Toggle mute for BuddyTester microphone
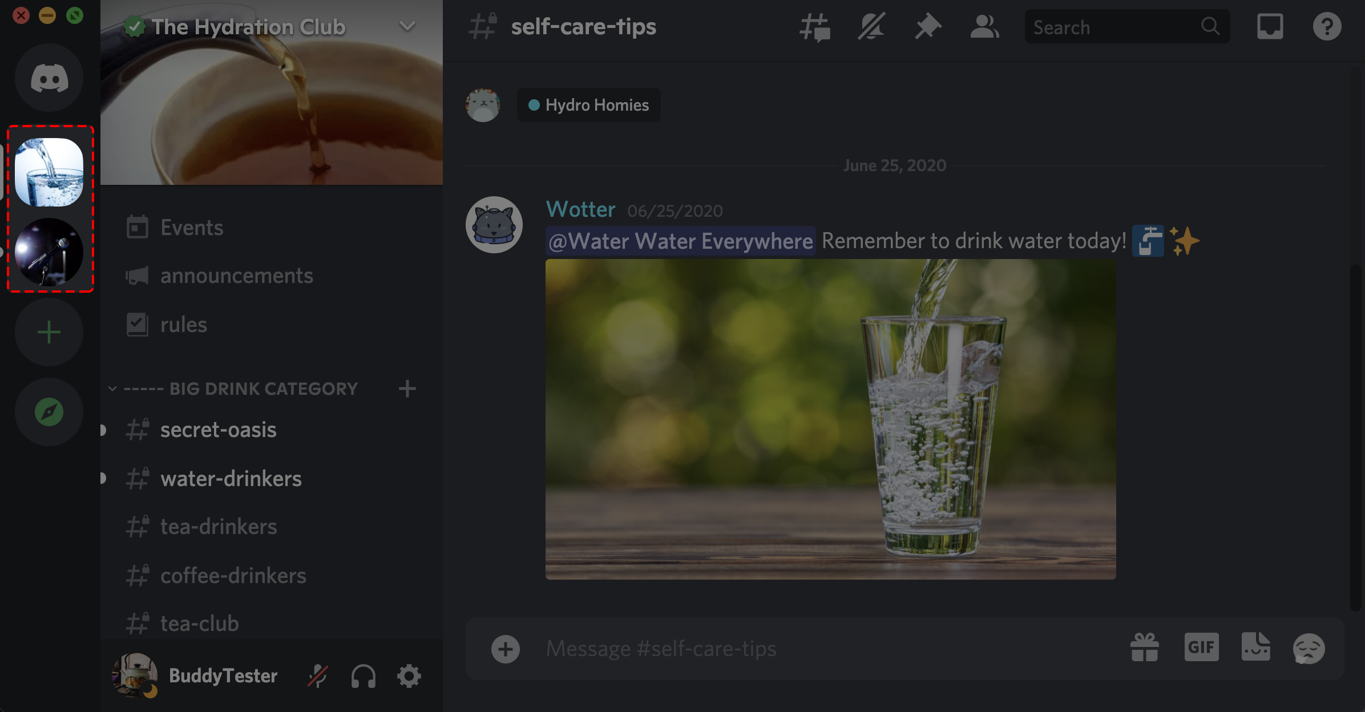The image size is (1365, 712). point(318,676)
